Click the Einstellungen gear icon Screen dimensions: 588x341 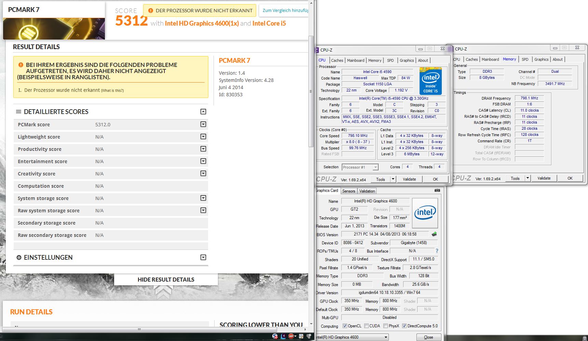point(19,257)
